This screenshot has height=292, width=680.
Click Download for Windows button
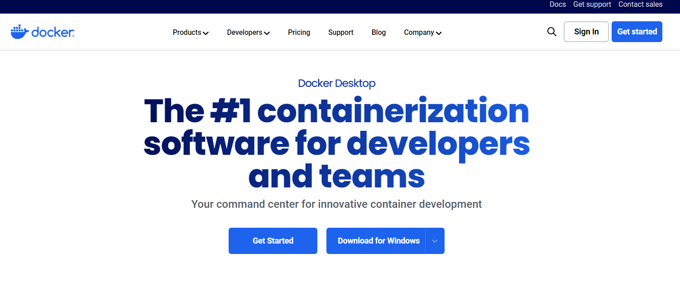point(376,241)
